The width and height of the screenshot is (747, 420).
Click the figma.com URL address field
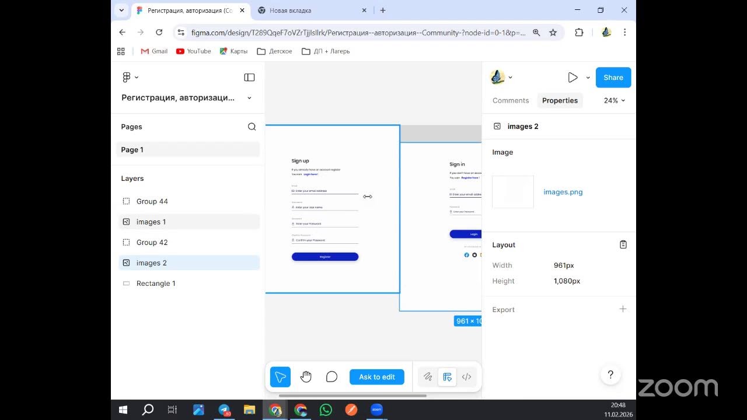click(x=358, y=33)
